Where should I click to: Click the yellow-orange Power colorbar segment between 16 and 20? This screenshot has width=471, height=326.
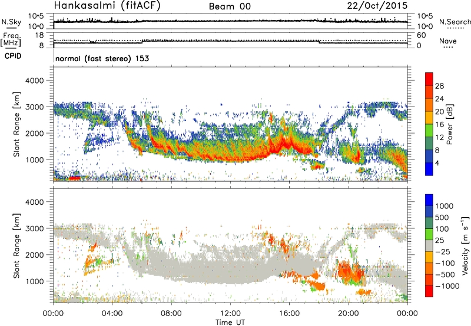[429, 118]
